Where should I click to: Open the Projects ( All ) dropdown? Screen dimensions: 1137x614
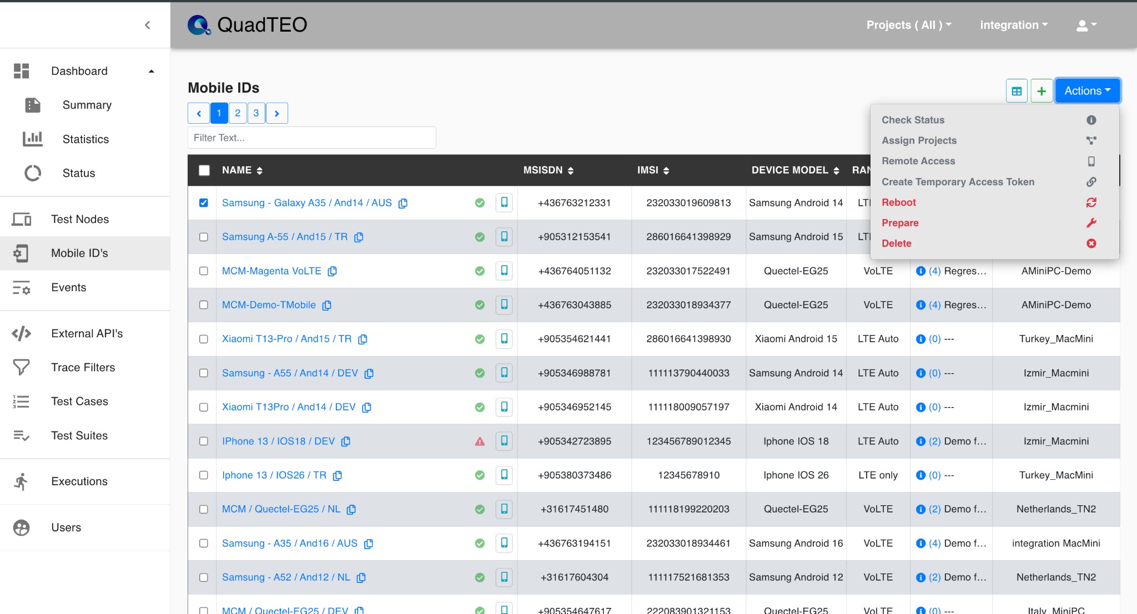coord(909,25)
